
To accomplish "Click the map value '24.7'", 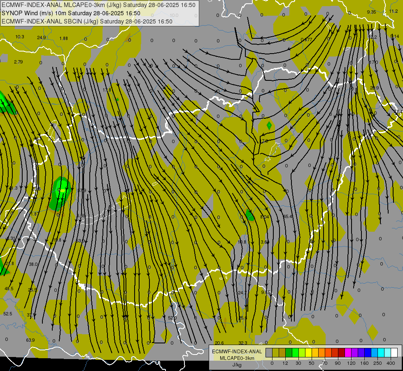I will (242, 293).
